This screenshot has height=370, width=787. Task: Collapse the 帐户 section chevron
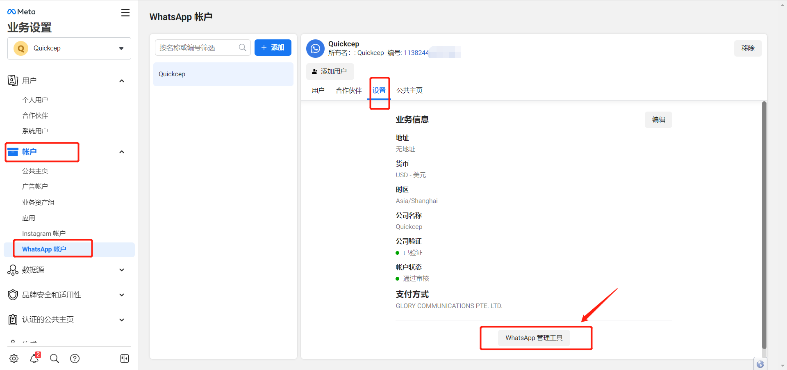122,152
